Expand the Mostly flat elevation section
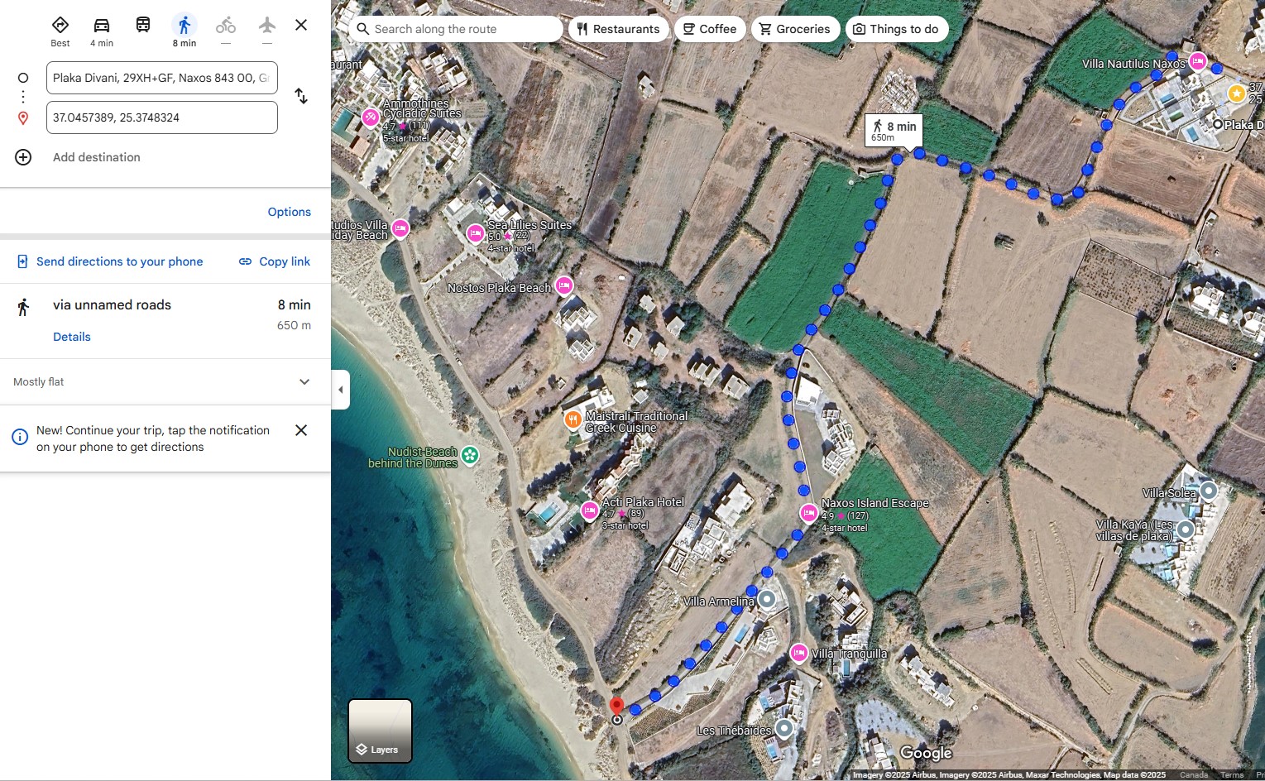This screenshot has height=781, width=1265. [x=304, y=382]
